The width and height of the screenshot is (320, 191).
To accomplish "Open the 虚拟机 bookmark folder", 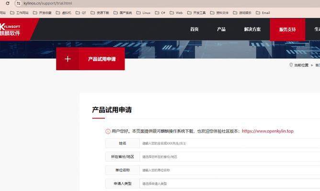I will 63,13.
